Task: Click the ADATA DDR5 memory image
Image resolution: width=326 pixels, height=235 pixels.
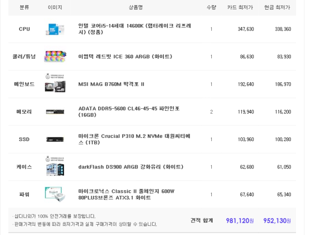Action: tap(55, 112)
